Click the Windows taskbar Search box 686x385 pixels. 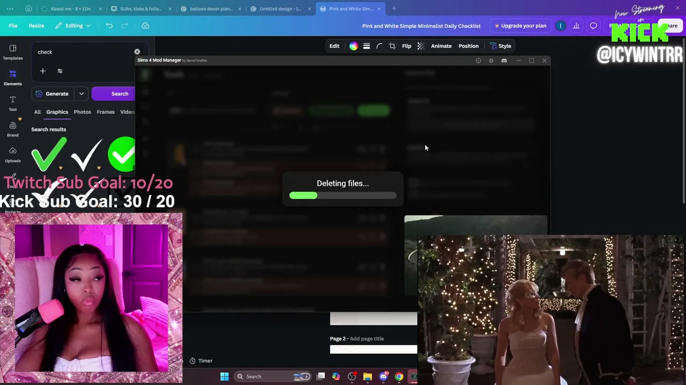273,376
